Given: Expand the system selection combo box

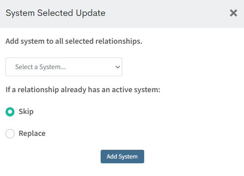Looking at the screenshot, I should coord(64,67).
